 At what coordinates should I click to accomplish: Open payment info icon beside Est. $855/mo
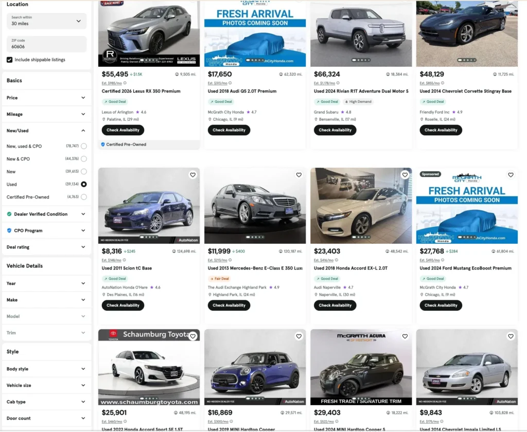coord(443,83)
